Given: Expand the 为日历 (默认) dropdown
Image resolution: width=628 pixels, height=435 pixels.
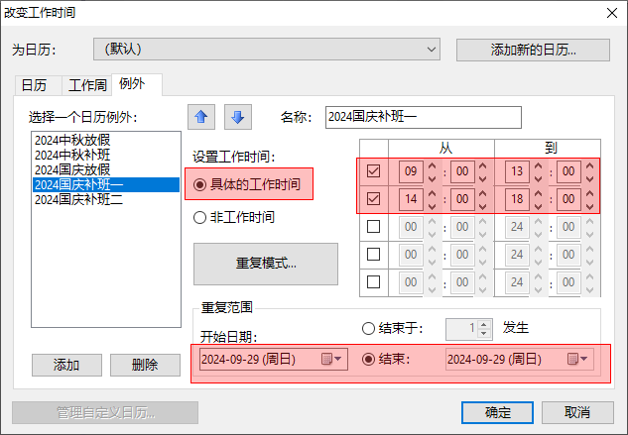Looking at the screenshot, I should (431, 49).
